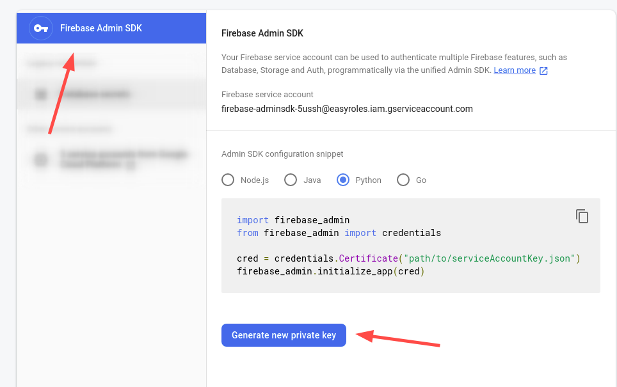Open the Learn more link
Screen dimensions: 617x387
pos(515,70)
